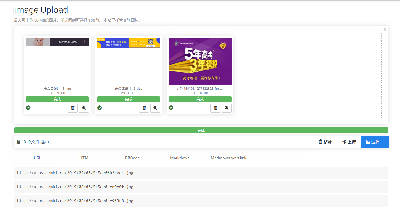Delete the u_74444191 image file
Viewport: 400px width, 210px height.
(215, 108)
